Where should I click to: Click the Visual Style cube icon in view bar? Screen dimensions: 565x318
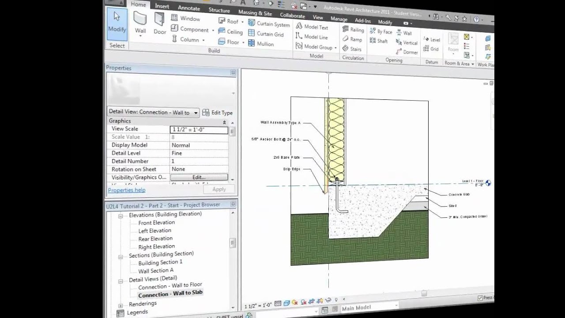point(286,303)
